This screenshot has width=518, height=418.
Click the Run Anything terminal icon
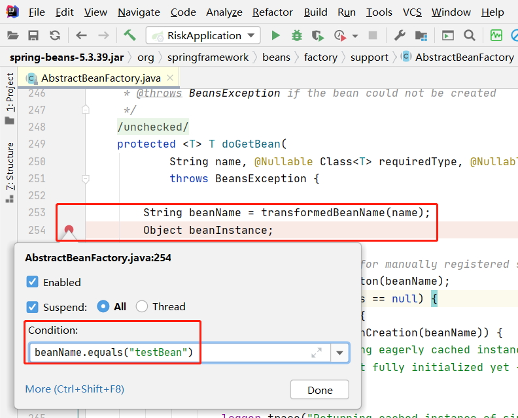click(448, 35)
